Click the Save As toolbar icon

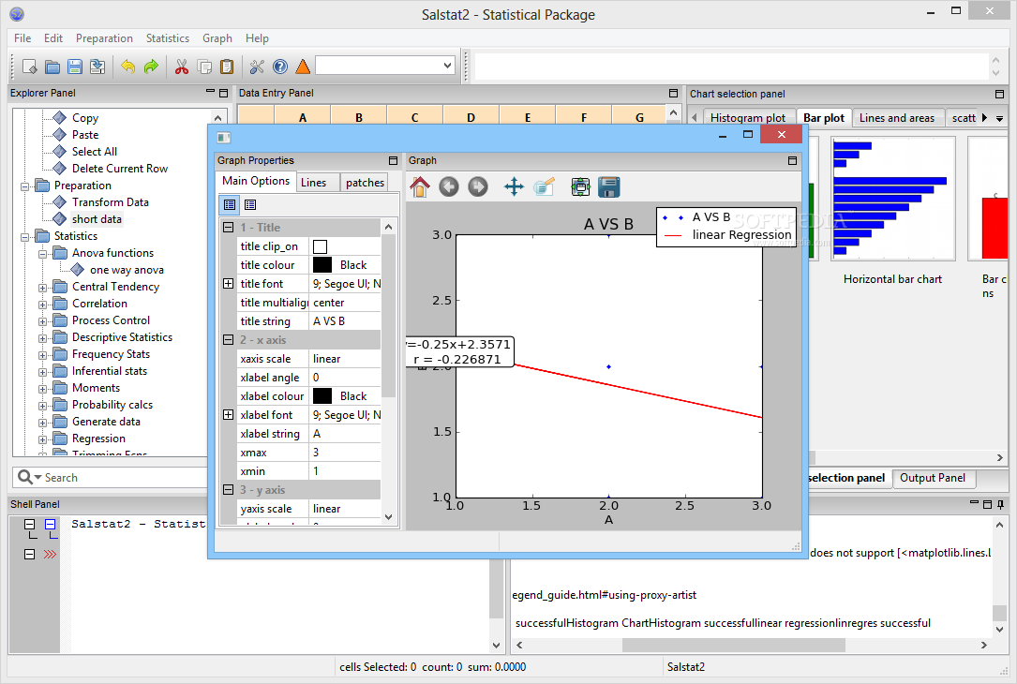[x=97, y=67]
